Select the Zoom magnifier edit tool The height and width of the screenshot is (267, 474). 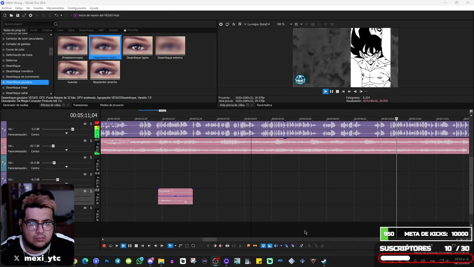(193, 245)
